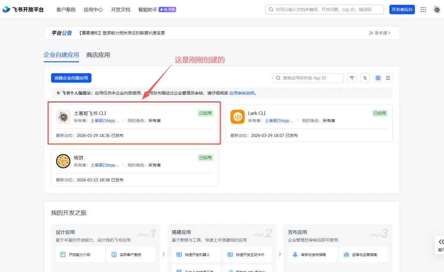Click the 实际客户案例 icon
The width and height of the screenshot is (444, 272).
click(x=114, y=254)
